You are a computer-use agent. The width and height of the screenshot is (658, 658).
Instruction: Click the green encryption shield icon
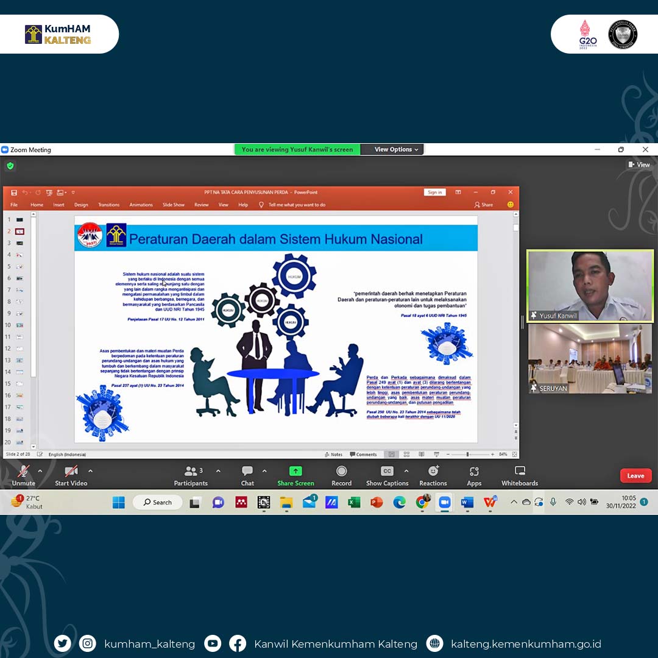10,166
